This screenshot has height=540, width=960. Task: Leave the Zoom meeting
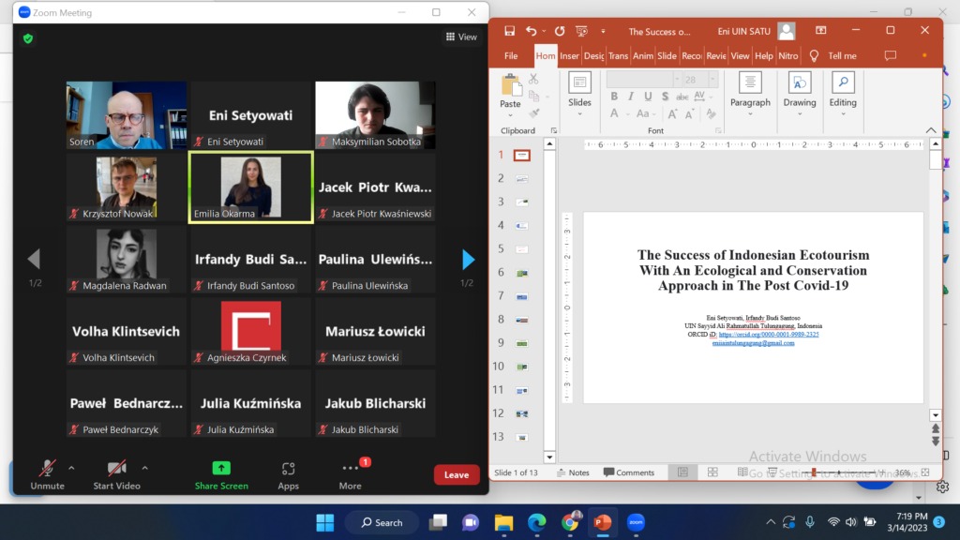pos(457,474)
